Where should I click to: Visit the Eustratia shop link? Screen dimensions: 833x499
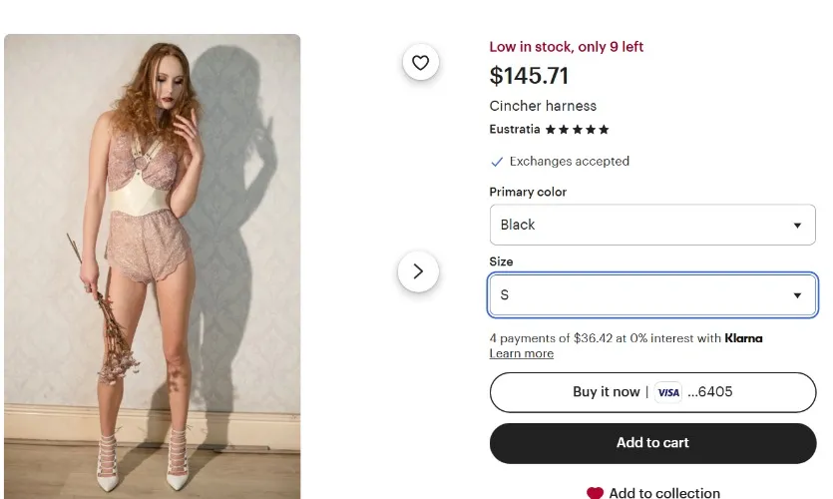pyautogui.click(x=514, y=130)
